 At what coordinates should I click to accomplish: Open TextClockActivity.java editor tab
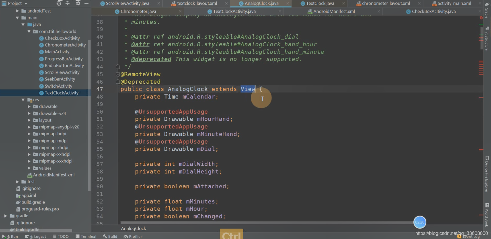point(234,11)
